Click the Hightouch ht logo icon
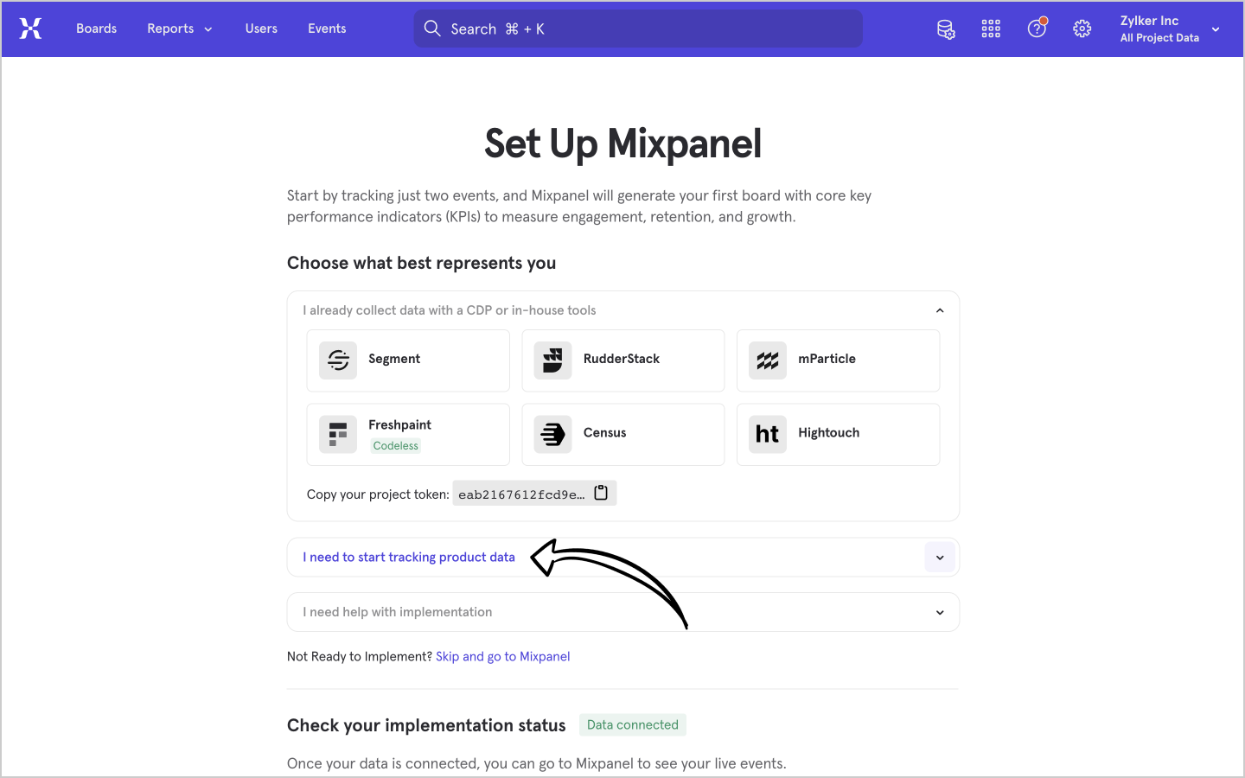Image resolution: width=1245 pixels, height=778 pixels. point(768,435)
